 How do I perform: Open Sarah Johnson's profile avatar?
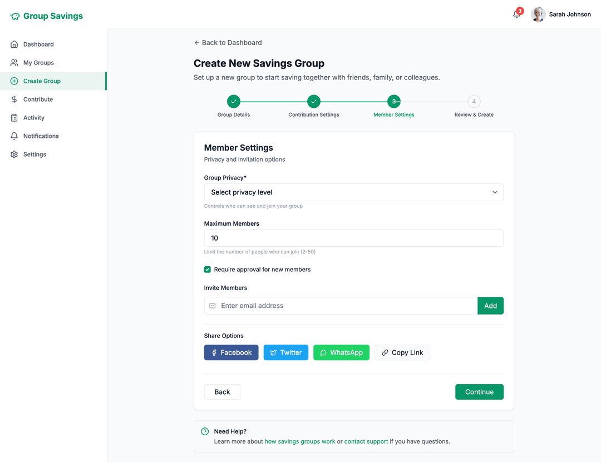[x=538, y=14]
